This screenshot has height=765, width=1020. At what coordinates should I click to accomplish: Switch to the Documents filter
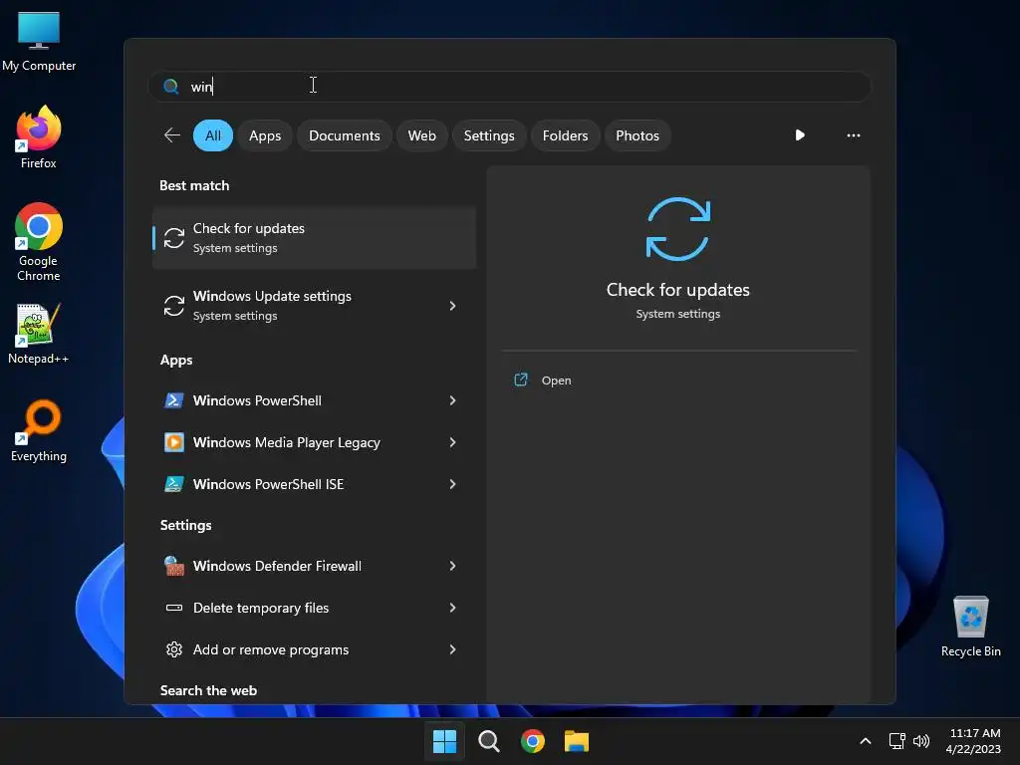tap(344, 135)
